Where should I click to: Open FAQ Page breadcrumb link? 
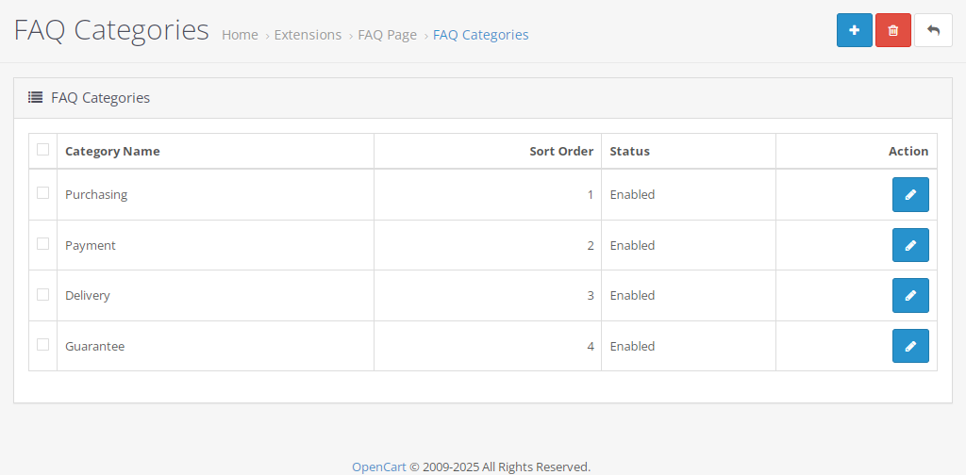click(x=387, y=35)
